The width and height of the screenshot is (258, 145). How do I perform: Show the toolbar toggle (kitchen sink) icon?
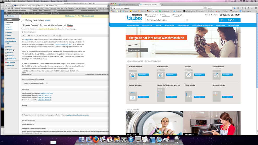point(60,35)
